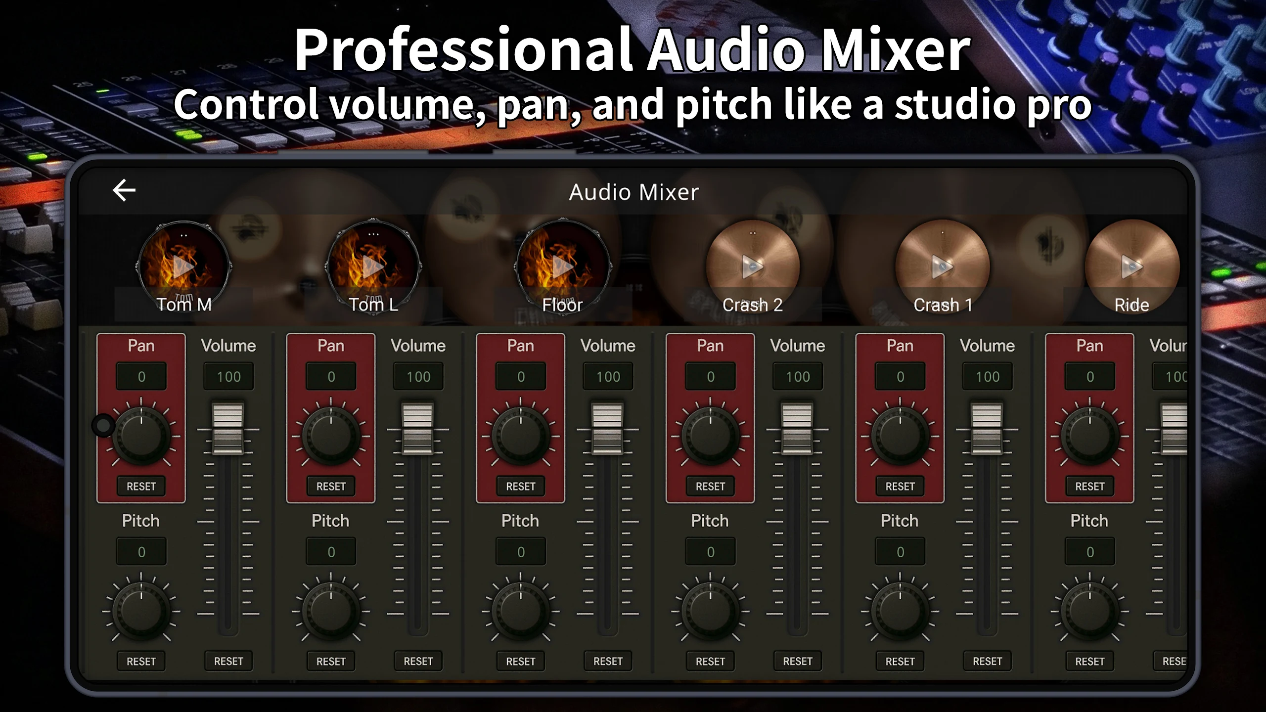
Task: Play the Crash 2 cymbal
Action: coord(752,267)
